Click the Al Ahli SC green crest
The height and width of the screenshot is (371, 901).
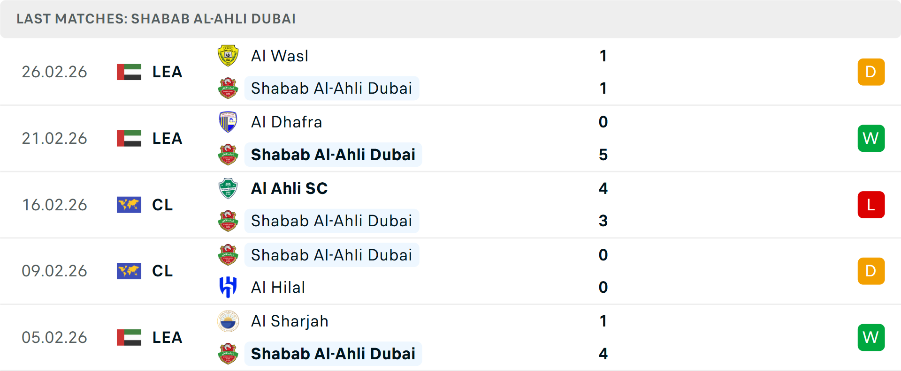[x=229, y=188]
